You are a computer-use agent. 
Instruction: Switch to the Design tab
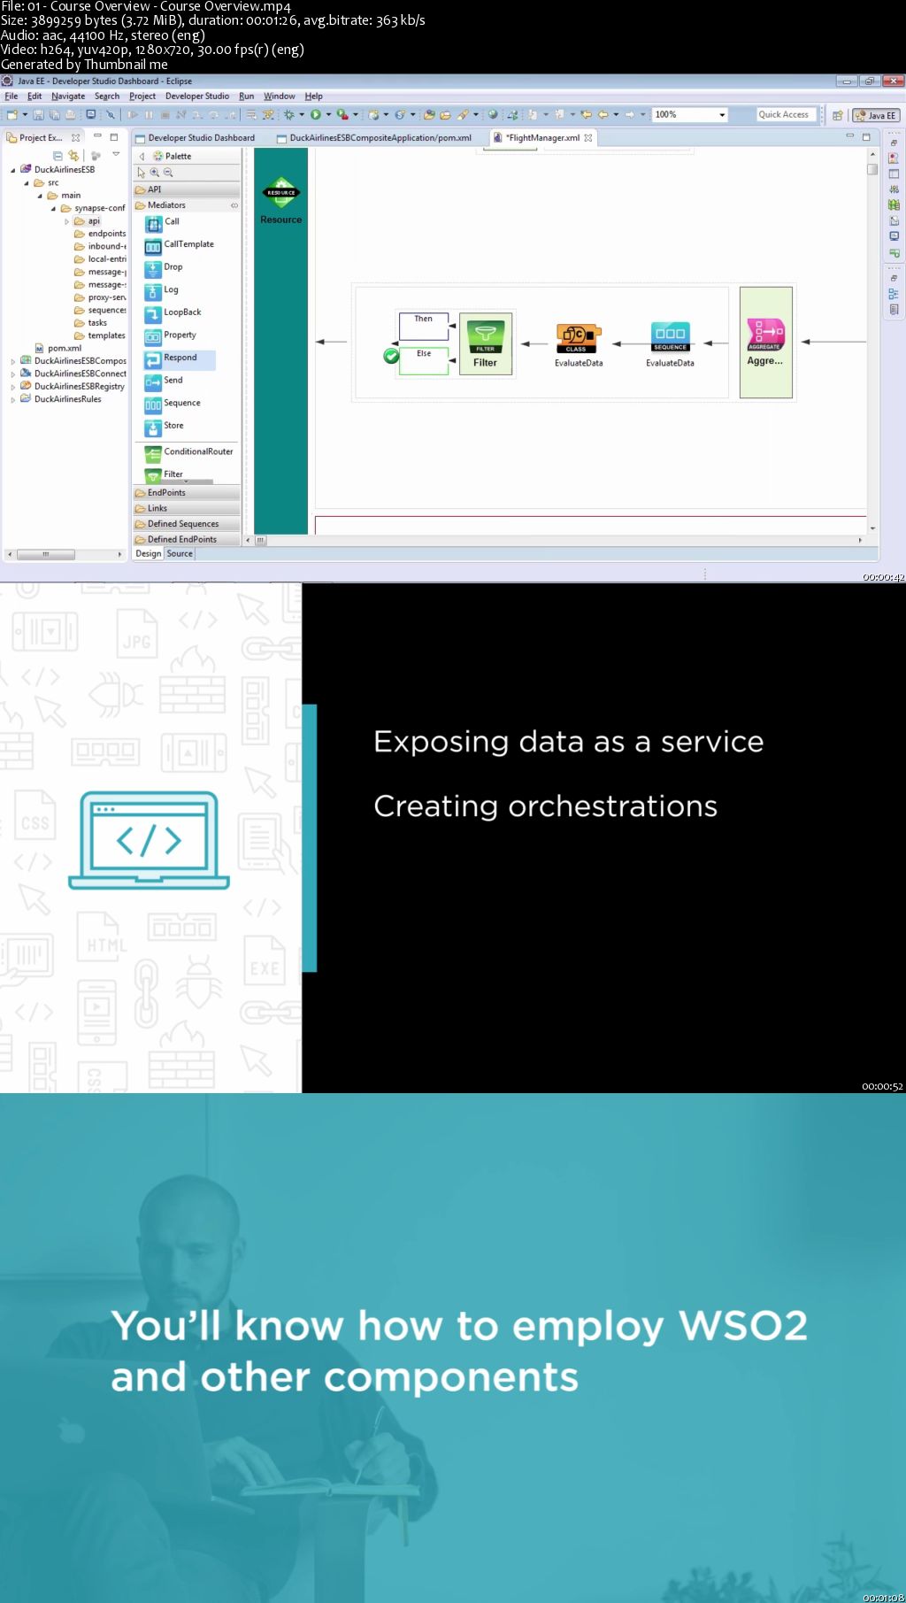[149, 554]
